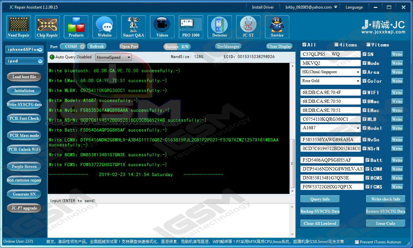
Task: Click the command input text area
Action: pyautogui.click(x=169, y=221)
